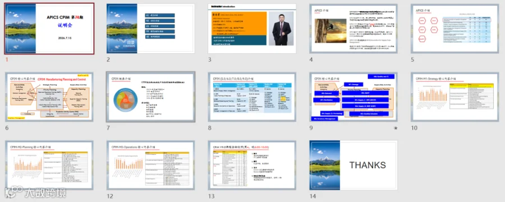Select the Contents slide 2 thumbnail
505x202 pixels.
tap(150, 29)
